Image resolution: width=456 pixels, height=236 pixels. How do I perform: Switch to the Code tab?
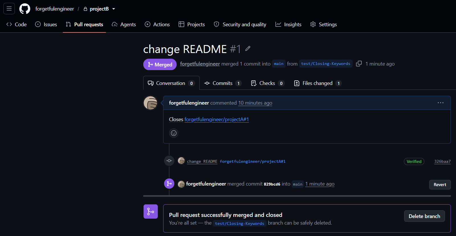[x=17, y=25]
